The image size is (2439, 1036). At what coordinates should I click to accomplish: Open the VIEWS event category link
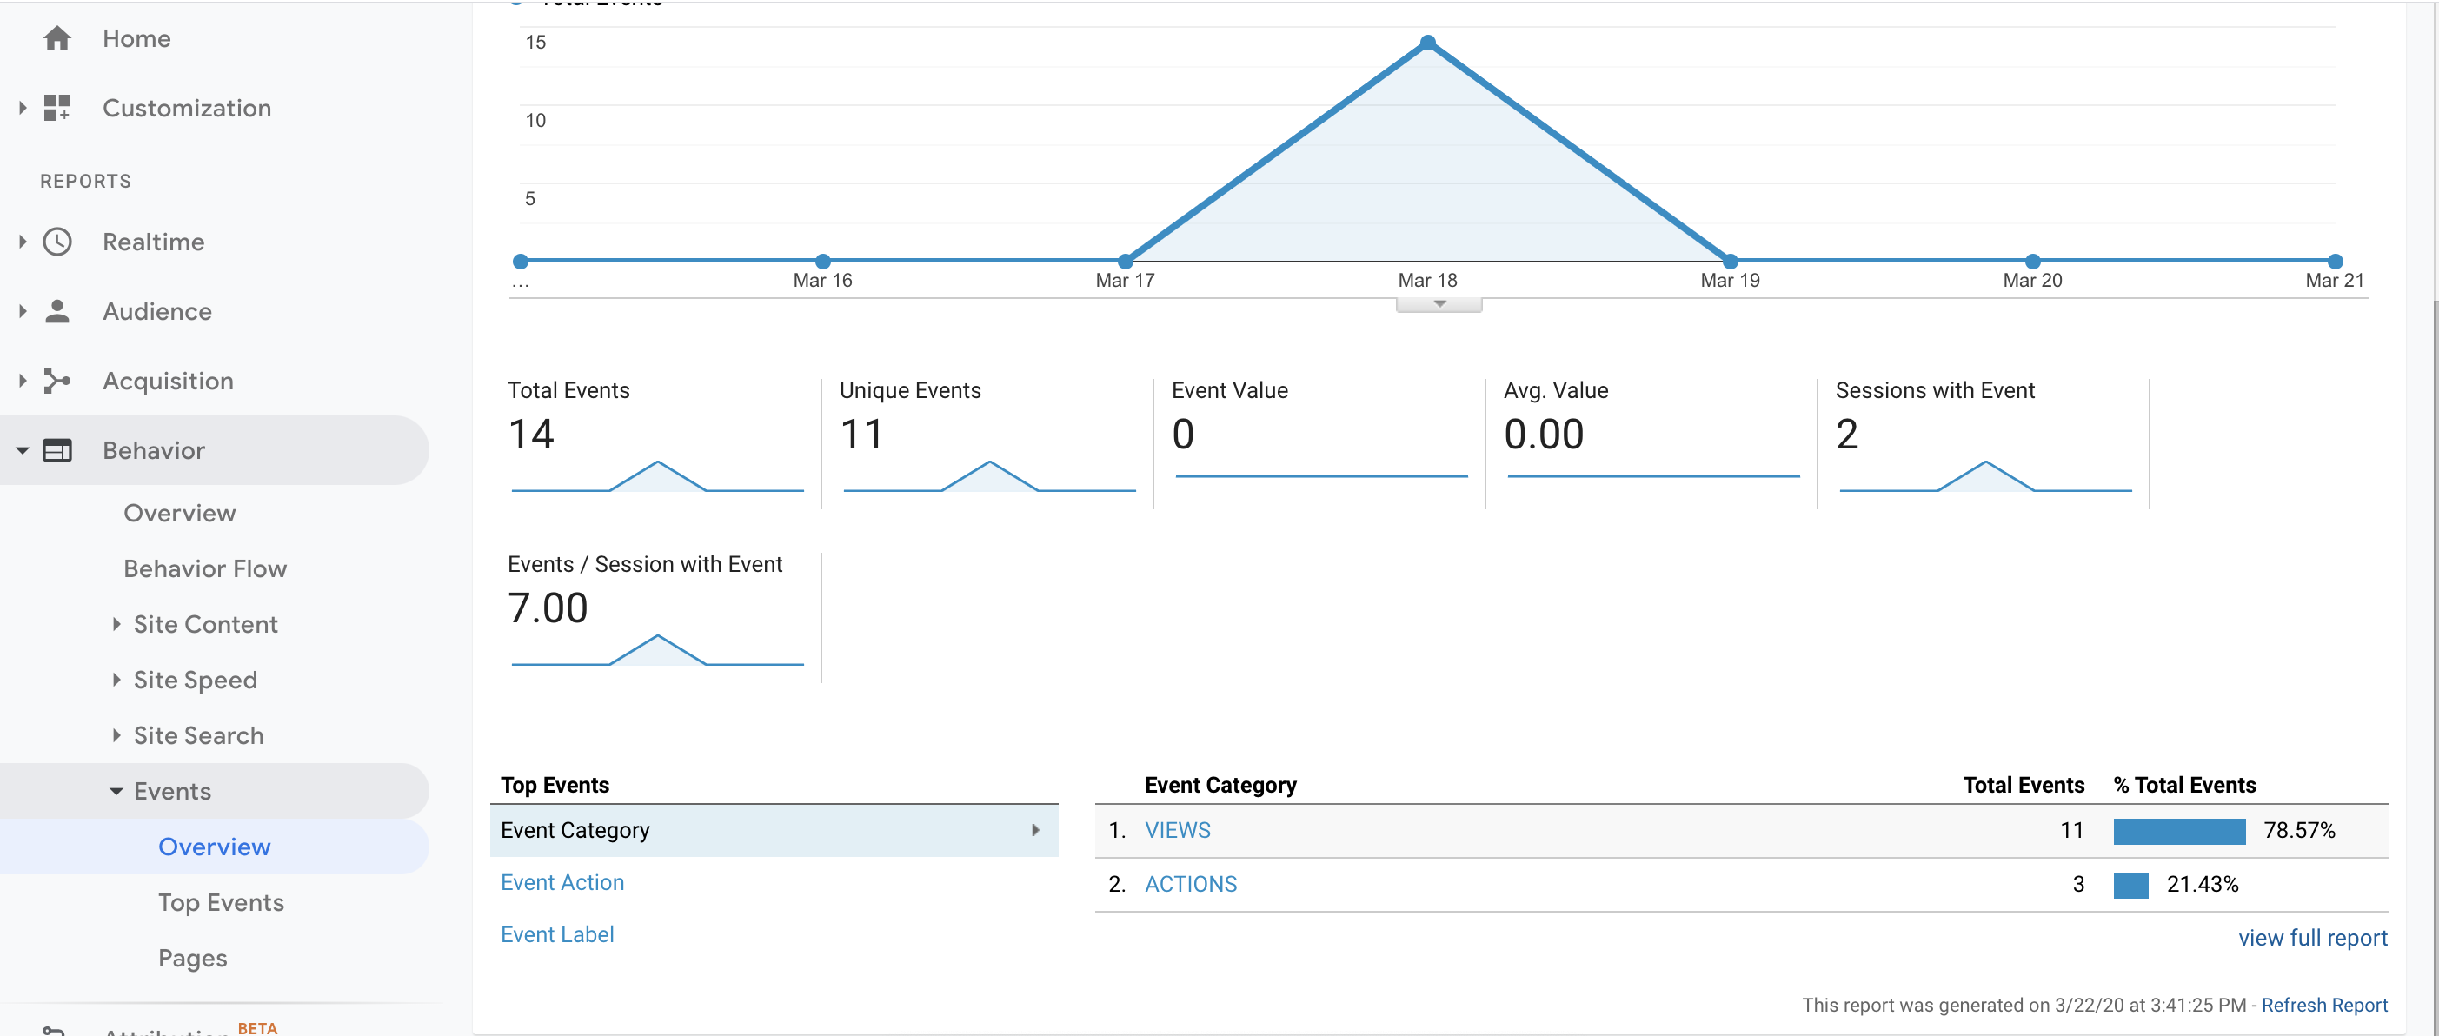1177,831
